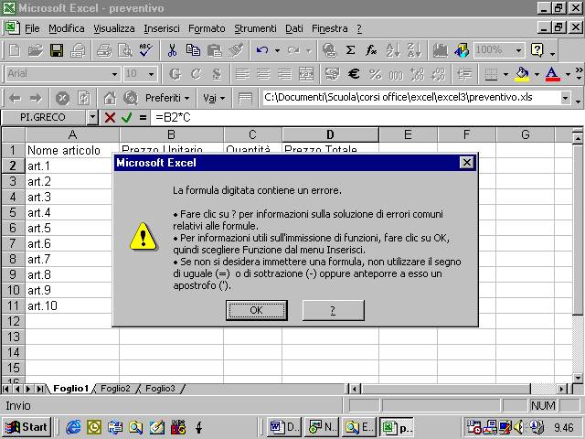Open the Preferiti dropdown menu
Viewport: 585px width, 439px height.
click(x=167, y=98)
